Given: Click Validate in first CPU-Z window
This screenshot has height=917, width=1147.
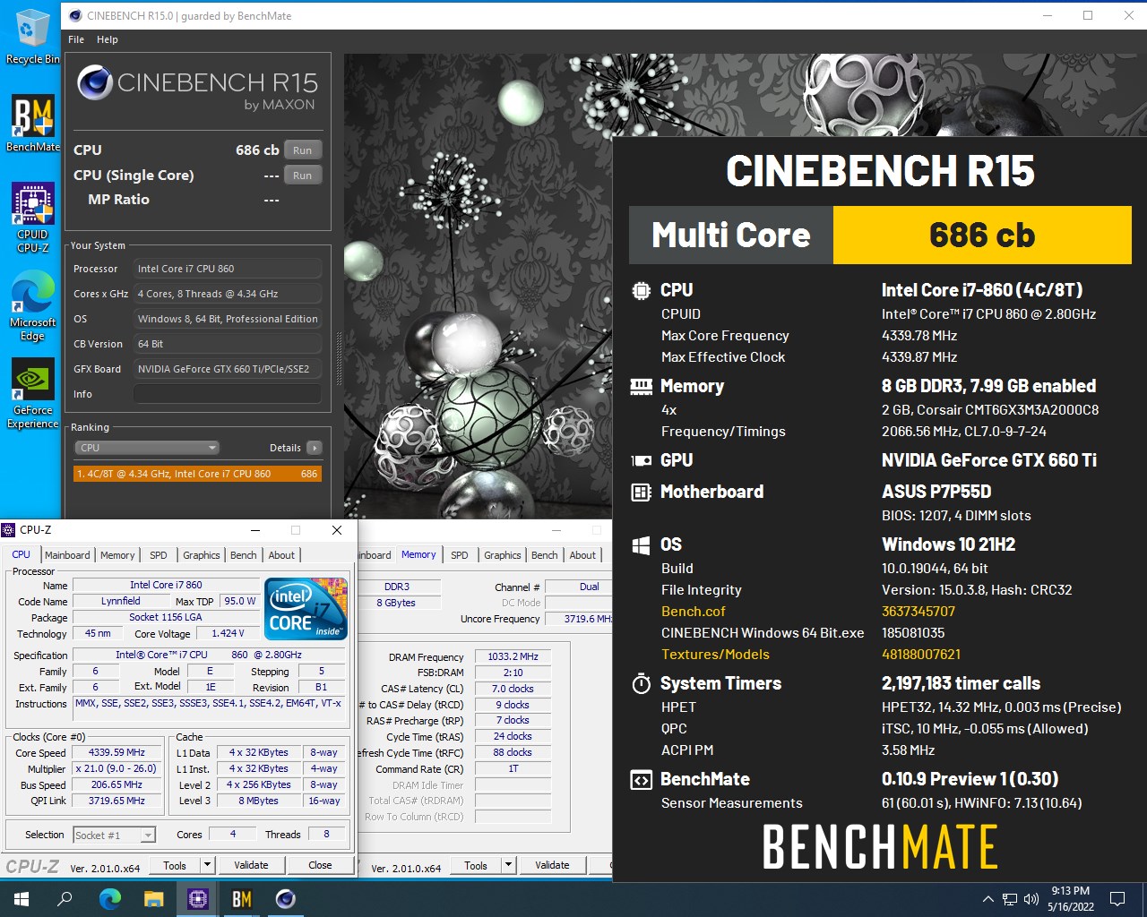Looking at the screenshot, I should tap(251, 865).
